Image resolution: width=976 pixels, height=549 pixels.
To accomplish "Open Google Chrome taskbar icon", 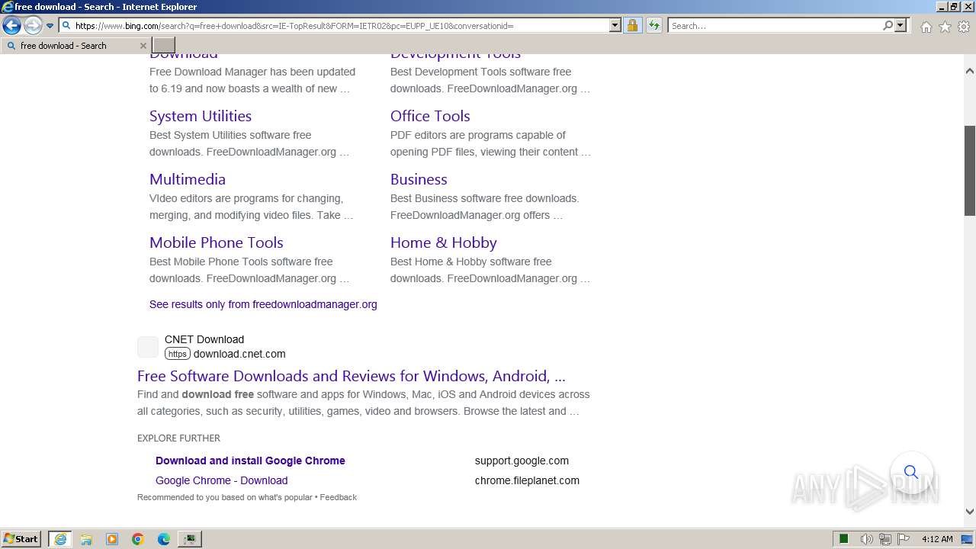I will coord(138,539).
